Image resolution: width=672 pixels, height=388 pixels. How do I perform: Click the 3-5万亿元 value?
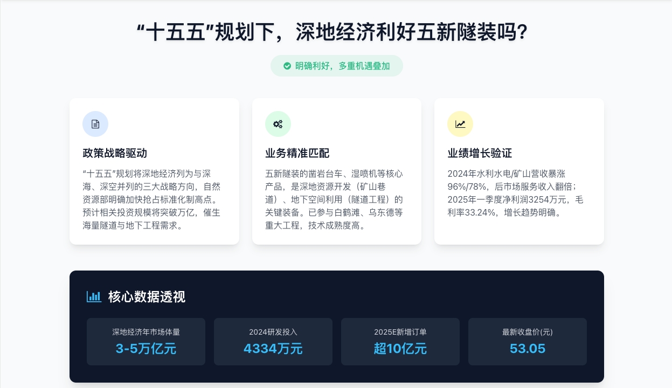click(146, 349)
